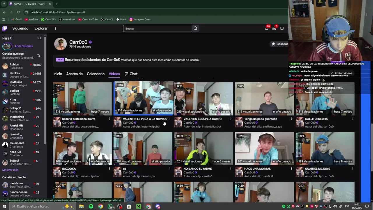Viewport: 373px width, 210px height.
Task: Open the three-dot more menu beside Explorar
Action: click(x=55, y=28)
